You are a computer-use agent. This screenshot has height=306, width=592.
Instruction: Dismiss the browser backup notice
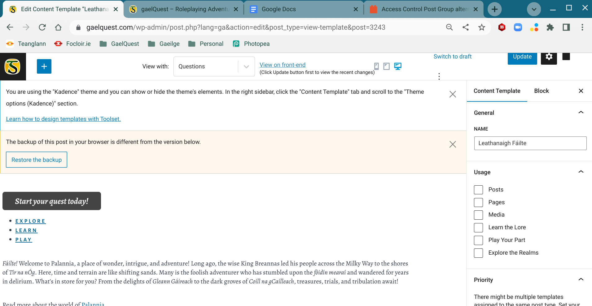[x=453, y=144]
